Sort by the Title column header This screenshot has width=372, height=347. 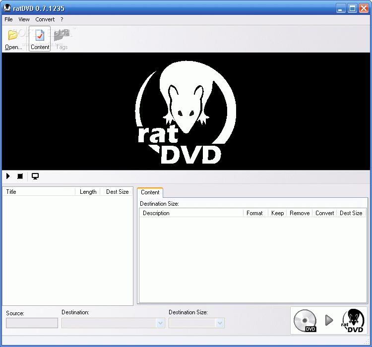tap(39, 192)
